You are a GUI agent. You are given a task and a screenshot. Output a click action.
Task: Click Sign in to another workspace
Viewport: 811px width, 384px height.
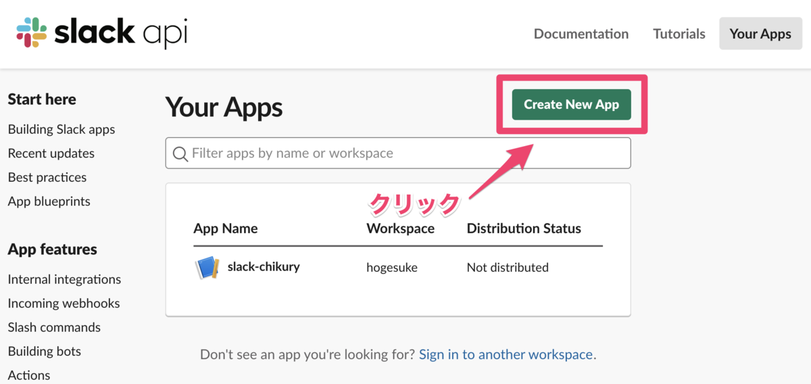(506, 354)
